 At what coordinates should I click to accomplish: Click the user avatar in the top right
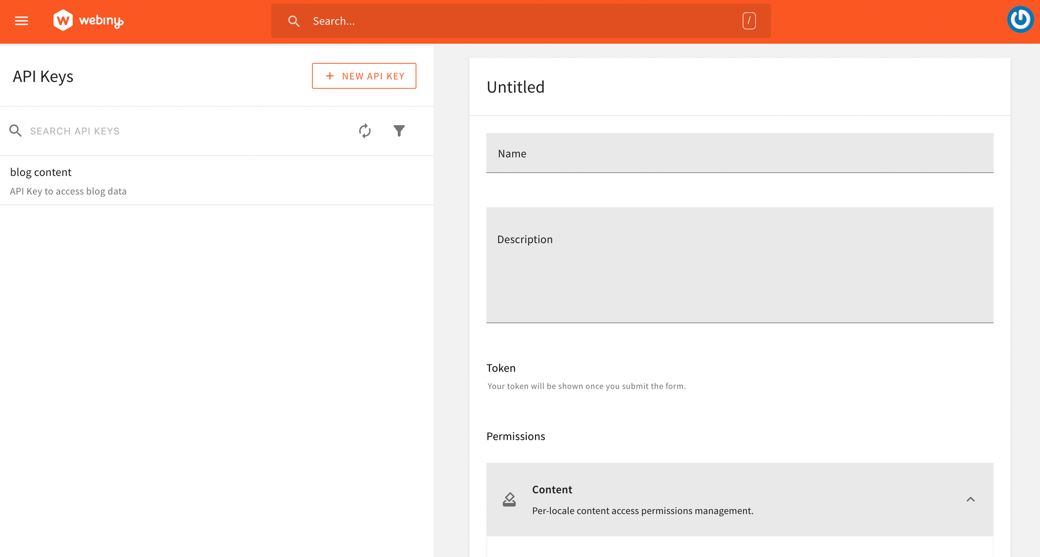(x=1020, y=19)
